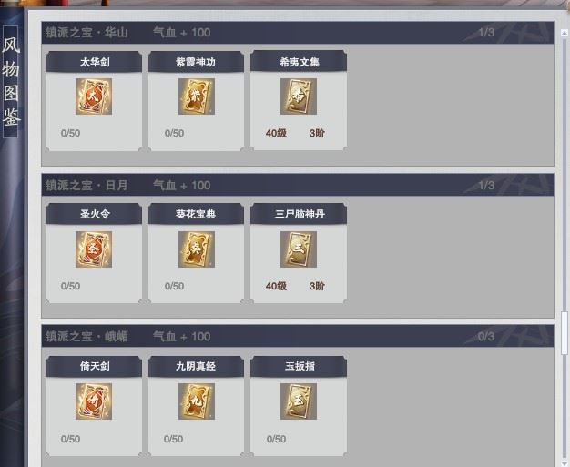Click the vertical scrollbar thumb
This screenshot has height=467, width=570.
[x=565, y=332]
